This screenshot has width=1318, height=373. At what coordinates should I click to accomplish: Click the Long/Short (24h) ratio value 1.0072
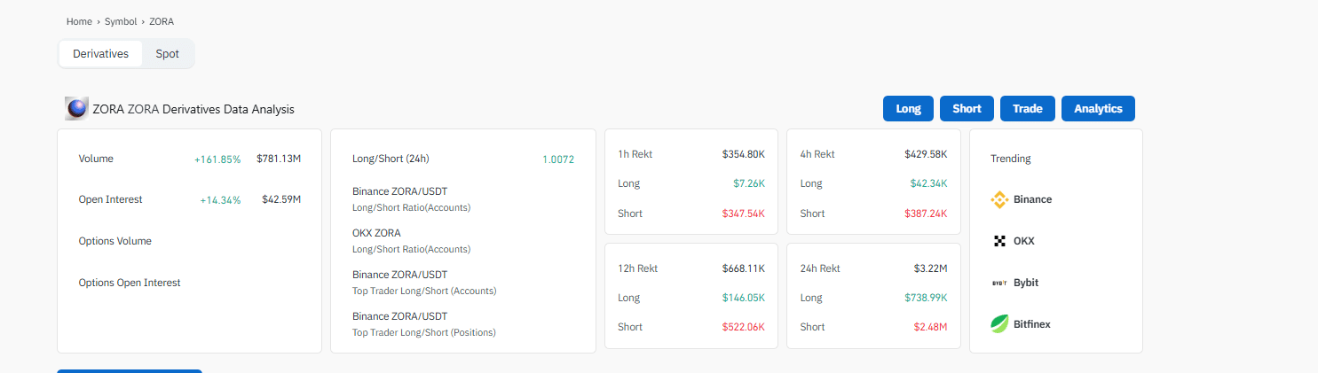pyautogui.click(x=558, y=159)
